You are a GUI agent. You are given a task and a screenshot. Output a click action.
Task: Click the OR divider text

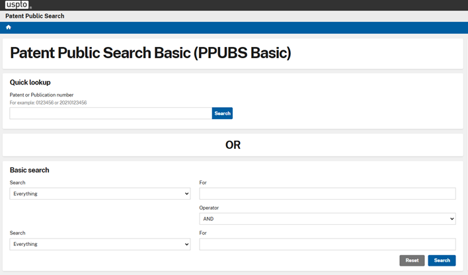pos(233,145)
